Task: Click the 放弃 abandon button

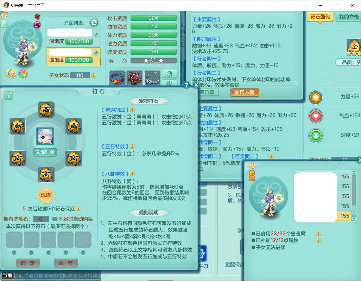Action: (x=66, y=263)
